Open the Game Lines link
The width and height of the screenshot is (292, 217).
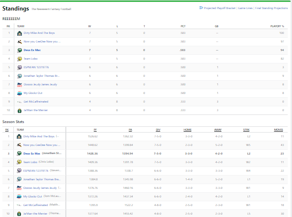pyautogui.click(x=245, y=8)
